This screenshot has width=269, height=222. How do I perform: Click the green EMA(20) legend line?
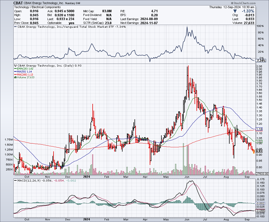click(15, 69)
